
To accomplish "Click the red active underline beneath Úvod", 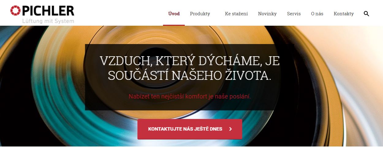I will click(174, 25).
